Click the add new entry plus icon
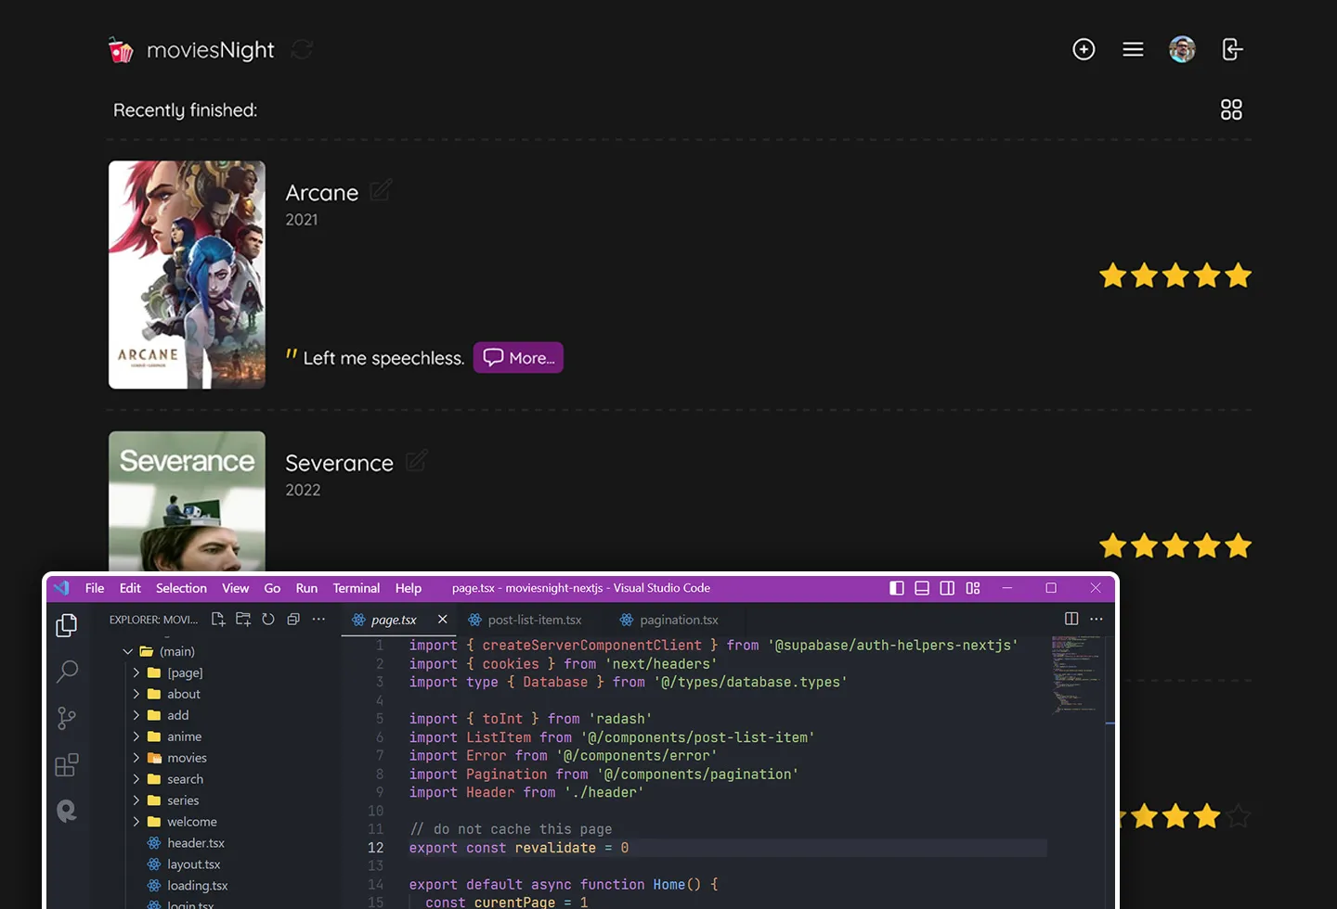Screen dimensions: 1337x909 click(1084, 49)
